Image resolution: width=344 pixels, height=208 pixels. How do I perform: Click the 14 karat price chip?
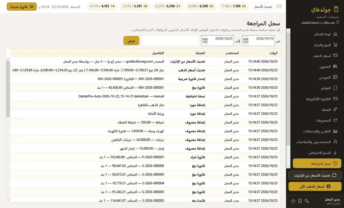point(102,6)
